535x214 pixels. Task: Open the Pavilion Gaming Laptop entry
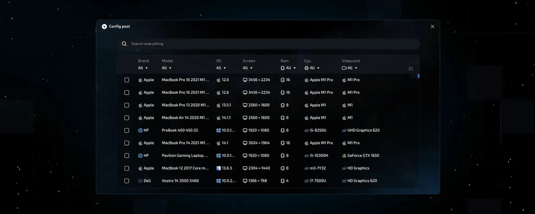tap(185, 156)
